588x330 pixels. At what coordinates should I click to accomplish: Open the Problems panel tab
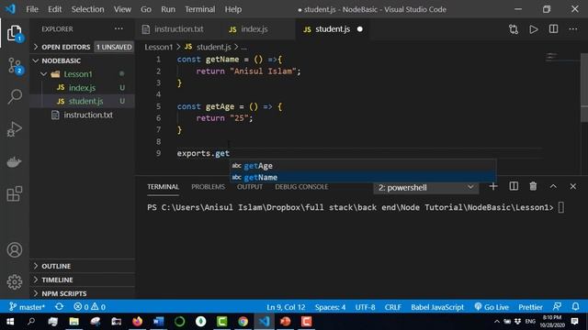click(x=208, y=187)
